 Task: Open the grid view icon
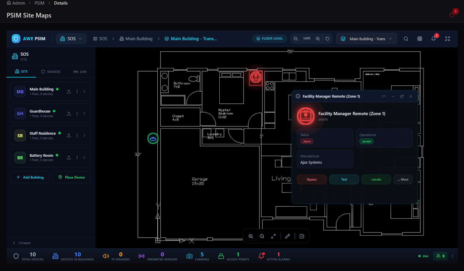[419, 39]
